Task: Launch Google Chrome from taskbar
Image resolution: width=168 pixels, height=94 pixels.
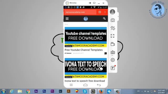Action: pyautogui.click(x=28, y=91)
